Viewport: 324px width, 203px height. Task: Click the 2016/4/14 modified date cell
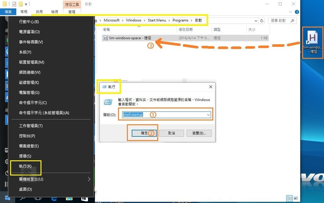[x=194, y=38]
